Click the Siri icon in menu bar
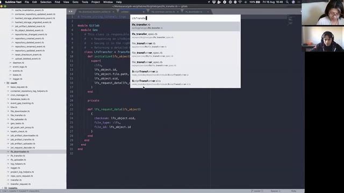Screen dimensions: 344x193 pos(293,2)
